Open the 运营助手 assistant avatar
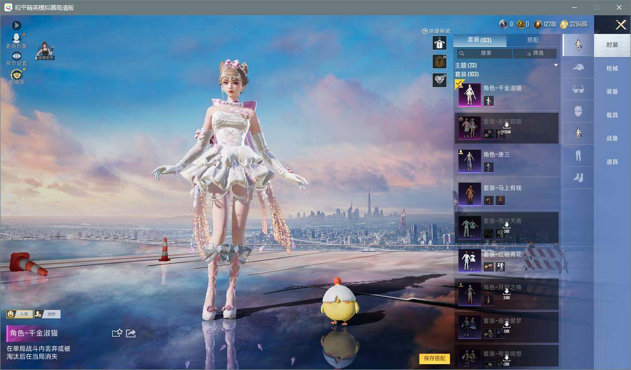The width and height of the screenshot is (631, 370). coord(45,51)
